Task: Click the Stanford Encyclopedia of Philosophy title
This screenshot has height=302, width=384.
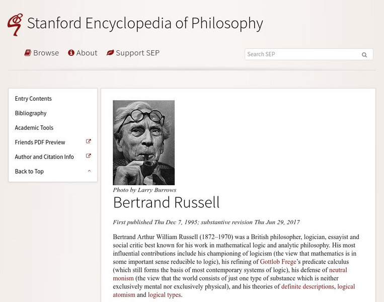Action: [x=145, y=23]
